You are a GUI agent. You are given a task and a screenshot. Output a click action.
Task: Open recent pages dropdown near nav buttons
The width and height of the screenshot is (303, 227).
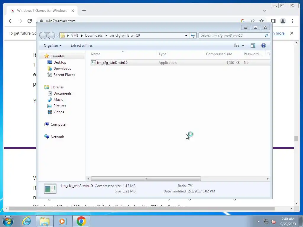[57, 36]
